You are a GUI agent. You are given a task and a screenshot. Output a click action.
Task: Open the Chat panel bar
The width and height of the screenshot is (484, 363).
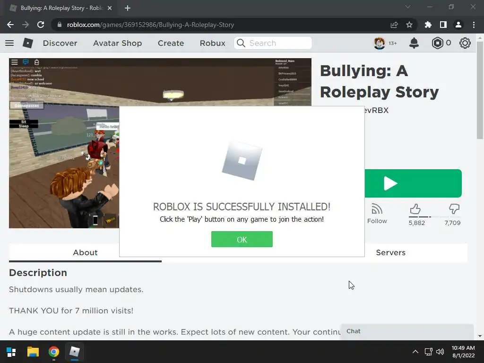(407, 331)
